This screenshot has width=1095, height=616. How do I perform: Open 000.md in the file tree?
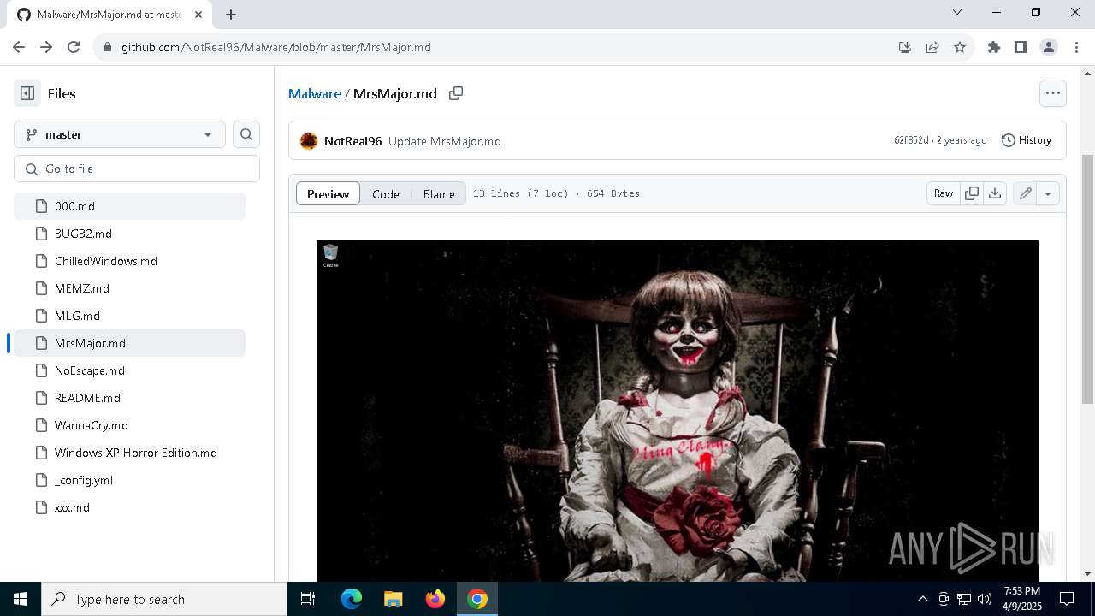[x=130, y=206]
